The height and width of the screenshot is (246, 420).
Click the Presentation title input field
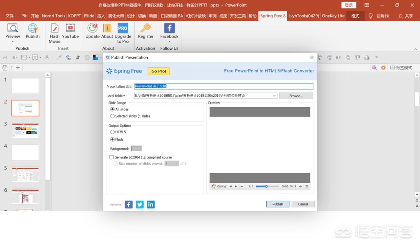tap(224, 86)
